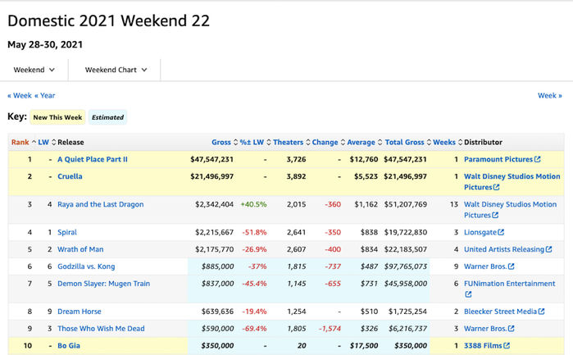The image size is (573, 355).
Task: Click external link icon in Cruella distributor cell
Action: [496, 187]
